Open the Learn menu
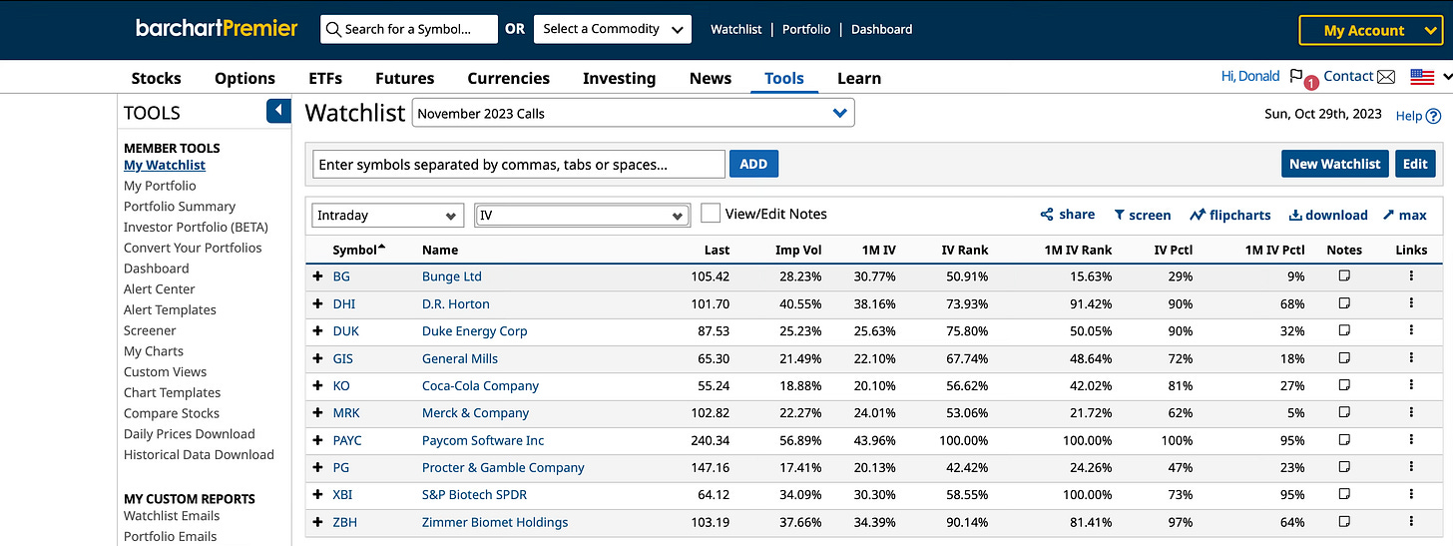1453x546 pixels. tap(859, 78)
